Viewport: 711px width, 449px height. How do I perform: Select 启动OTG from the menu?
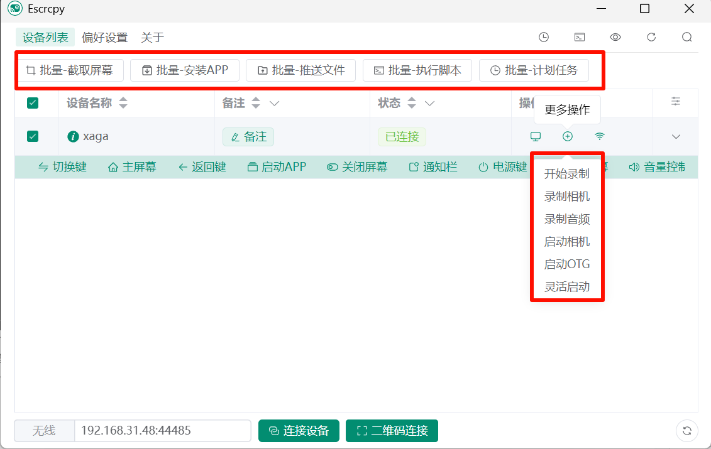pyautogui.click(x=567, y=264)
